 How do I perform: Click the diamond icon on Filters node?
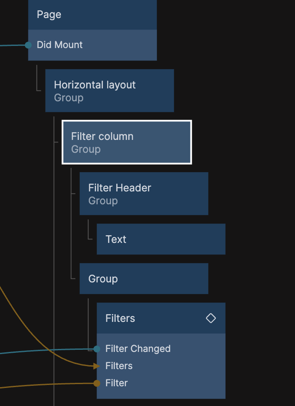point(211,318)
